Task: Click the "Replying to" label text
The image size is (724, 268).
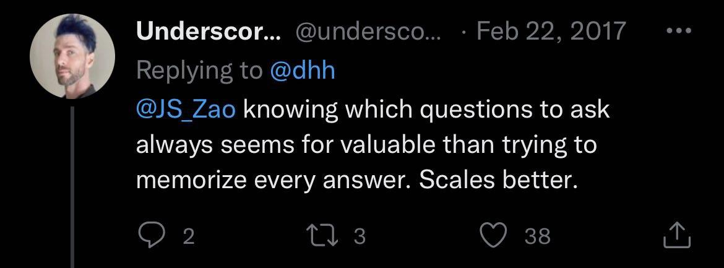Action: [x=199, y=70]
